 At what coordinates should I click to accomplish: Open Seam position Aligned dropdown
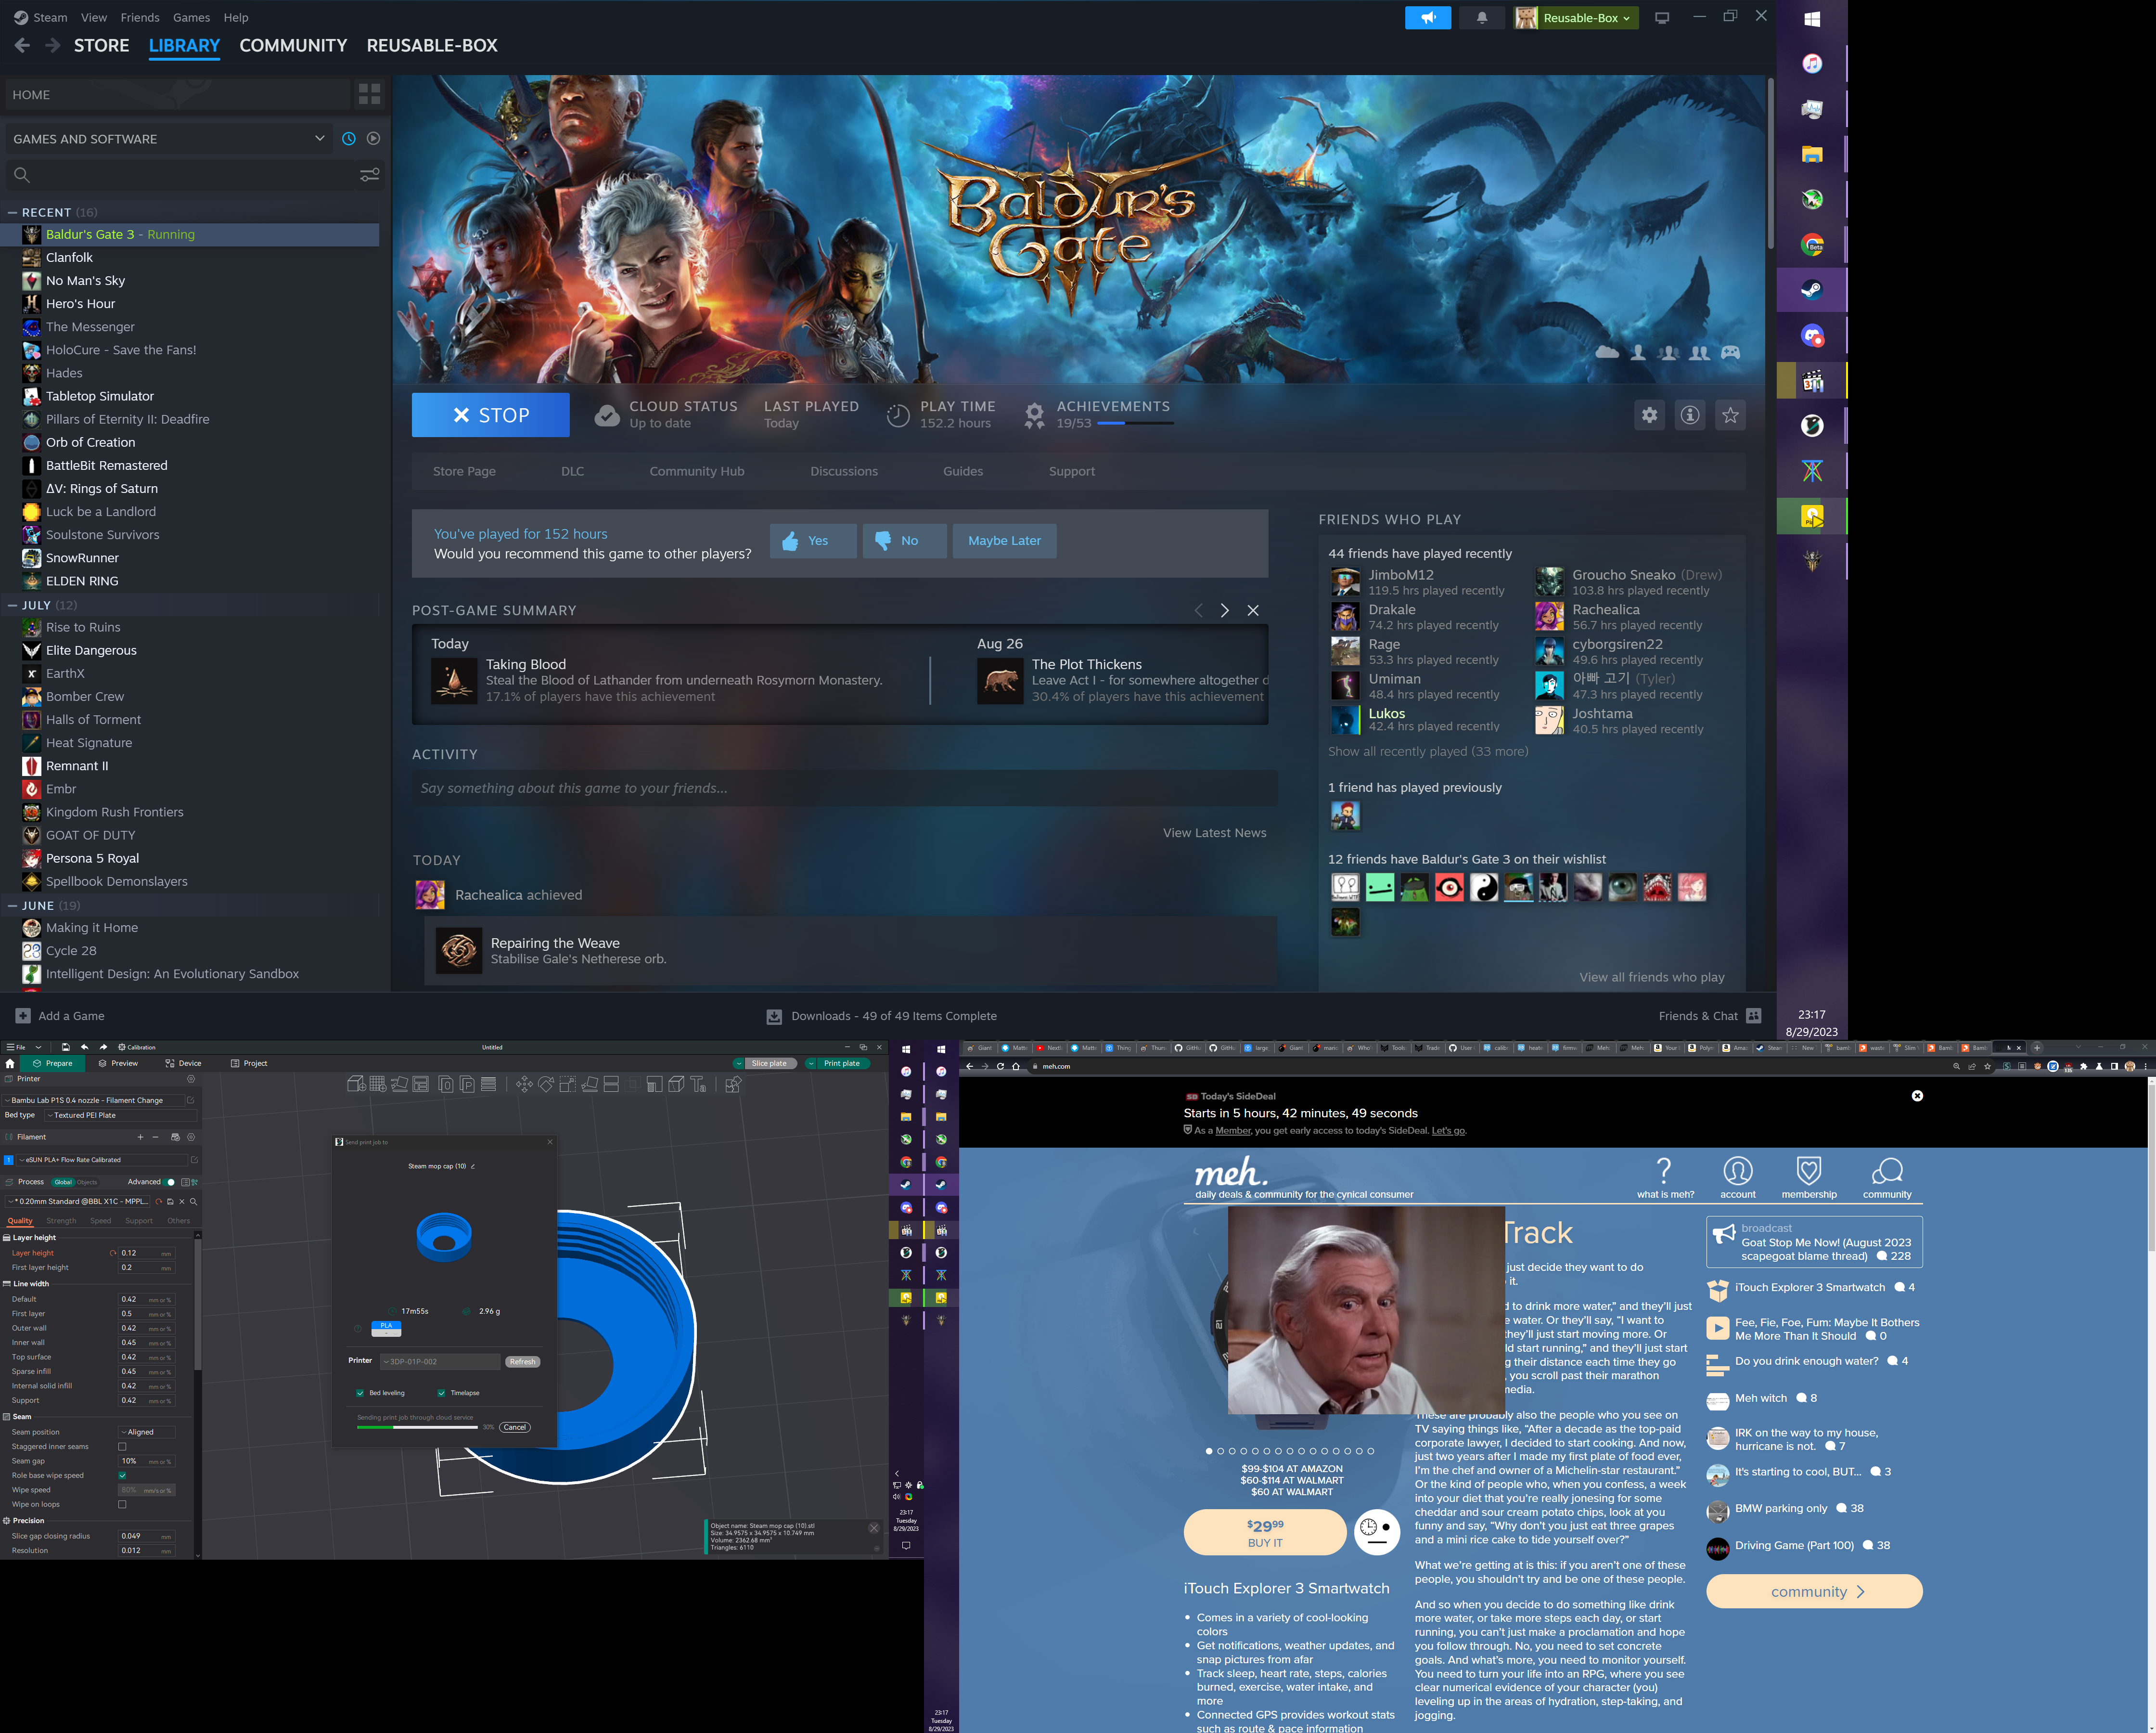click(146, 1433)
